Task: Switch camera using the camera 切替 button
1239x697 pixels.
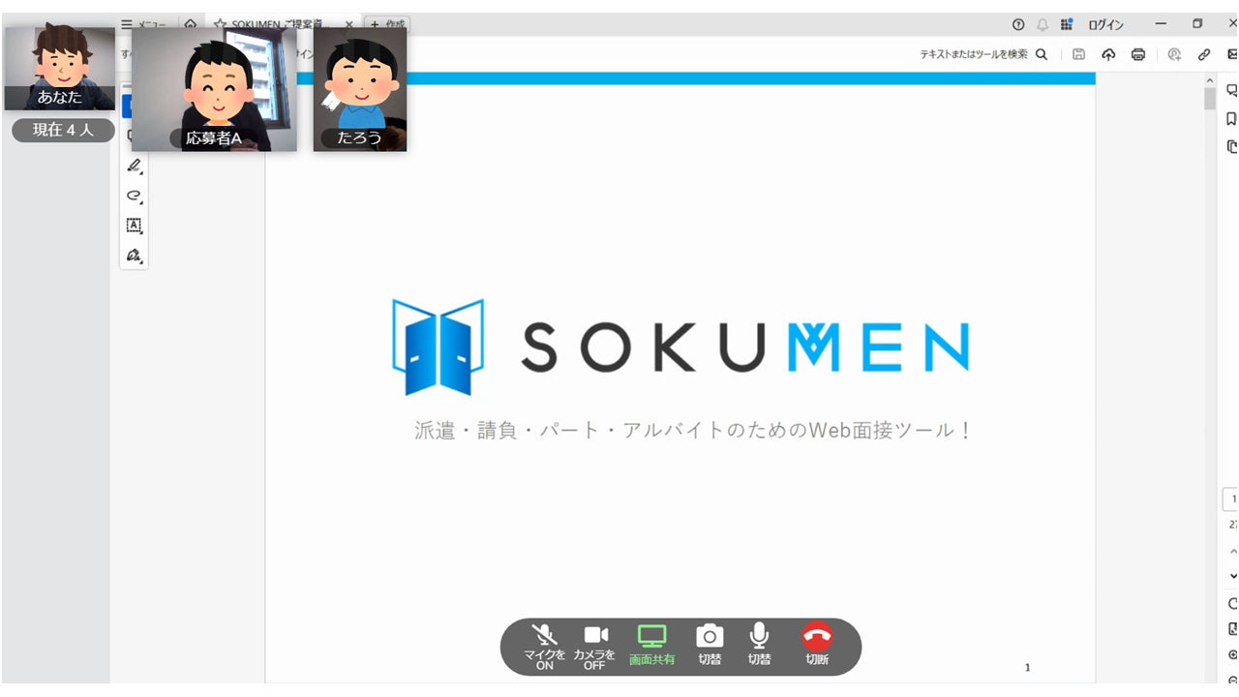Action: coord(710,646)
